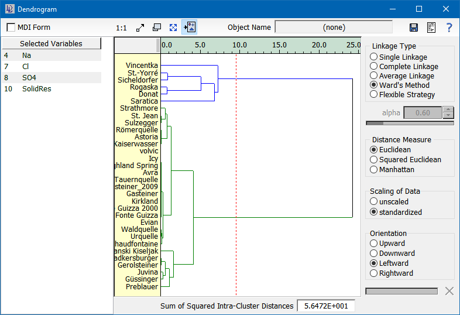Open the report sheet icon
This screenshot has width=460, height=315.
coord(431,28)
